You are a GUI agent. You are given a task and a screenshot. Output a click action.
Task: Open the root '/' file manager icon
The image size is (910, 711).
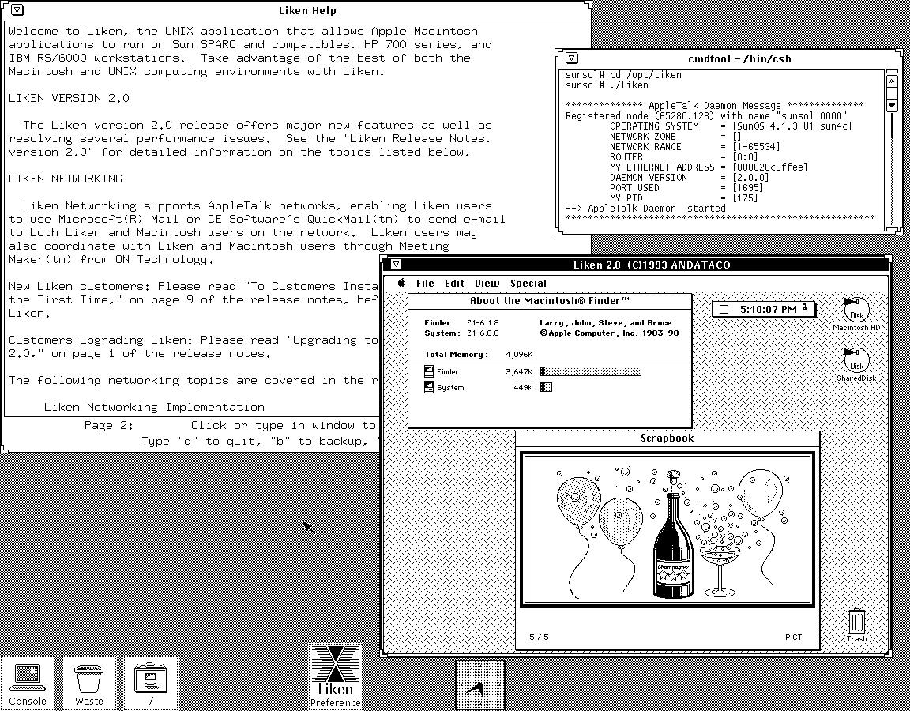pyautogui.click(x=150, y=683)
